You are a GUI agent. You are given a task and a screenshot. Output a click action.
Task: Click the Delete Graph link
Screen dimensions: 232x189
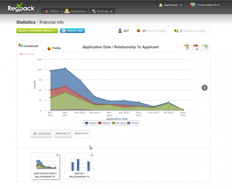[x=27, y=54]
